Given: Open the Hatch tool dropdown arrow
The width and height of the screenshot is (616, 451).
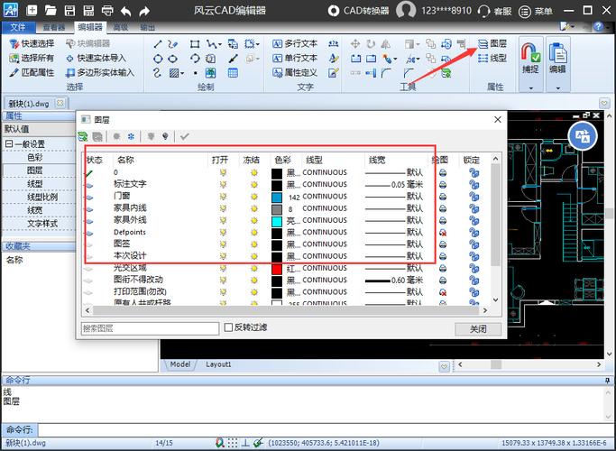Looking at the screenshot, I should (x=182, y=73).
